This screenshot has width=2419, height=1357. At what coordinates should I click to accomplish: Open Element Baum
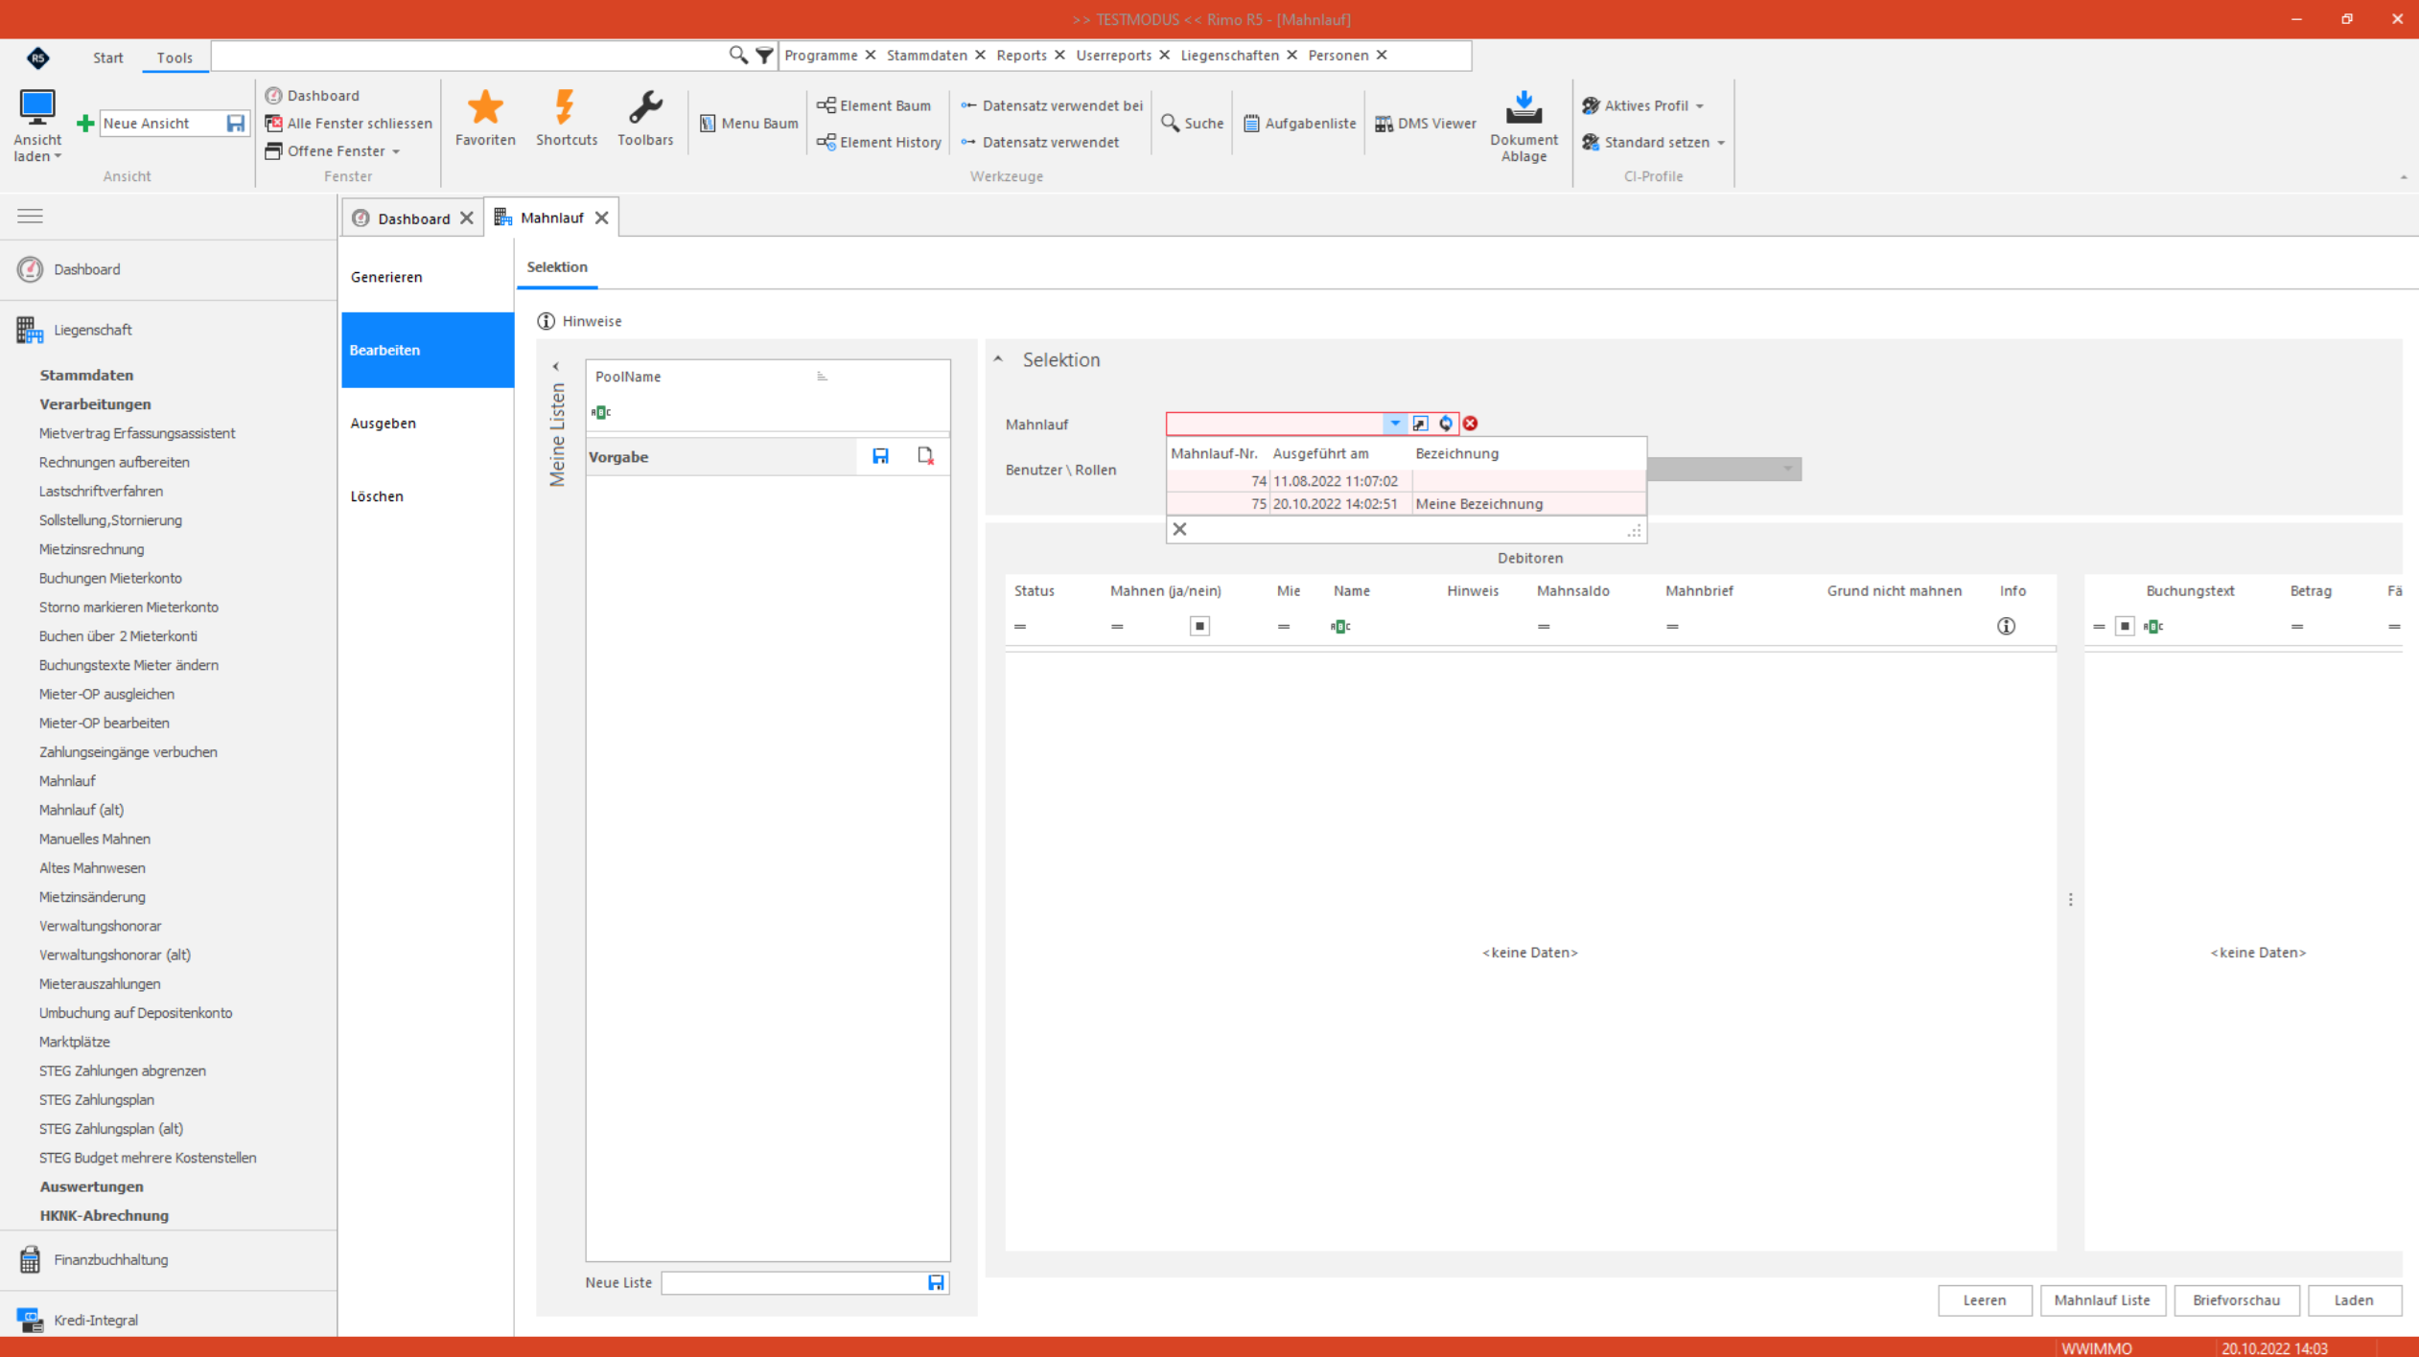click(x=873, y=105)
